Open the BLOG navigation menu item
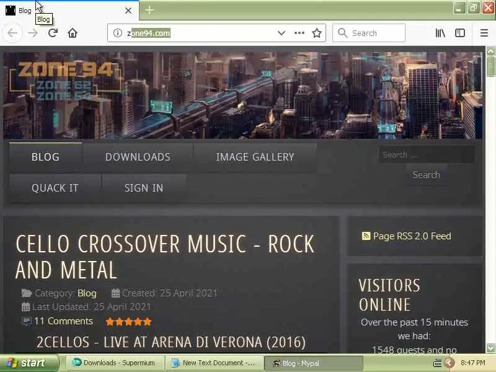496x372 pixels. coord(45,157)
